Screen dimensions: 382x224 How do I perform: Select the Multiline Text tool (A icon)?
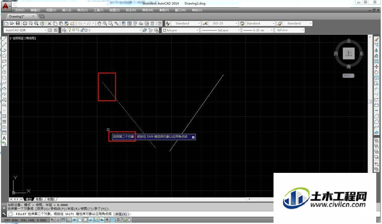4,138
